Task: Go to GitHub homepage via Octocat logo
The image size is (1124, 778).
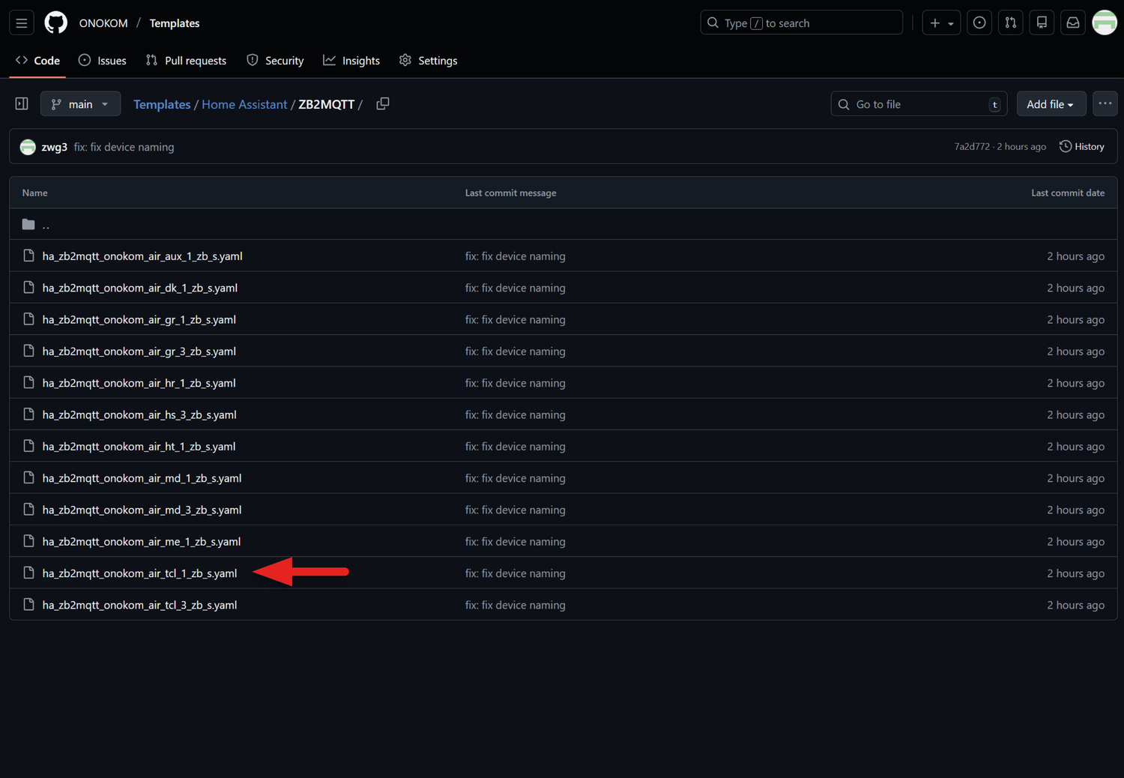Action: (x=56, y=23)
